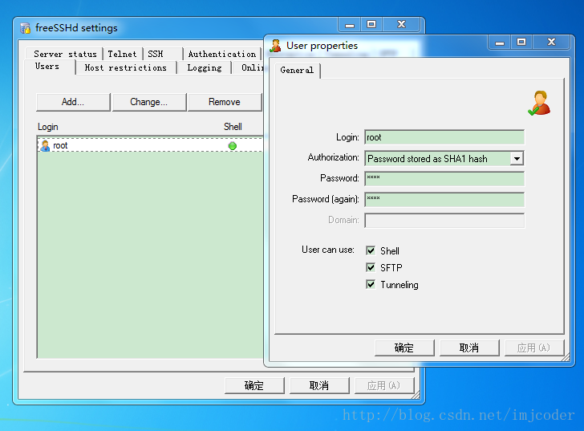This screenshot has width=584, height=431.
Task: Click the Shell column header
Action: point(233,127)
